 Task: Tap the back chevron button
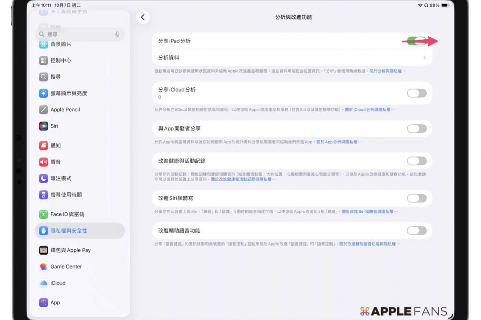143,17
